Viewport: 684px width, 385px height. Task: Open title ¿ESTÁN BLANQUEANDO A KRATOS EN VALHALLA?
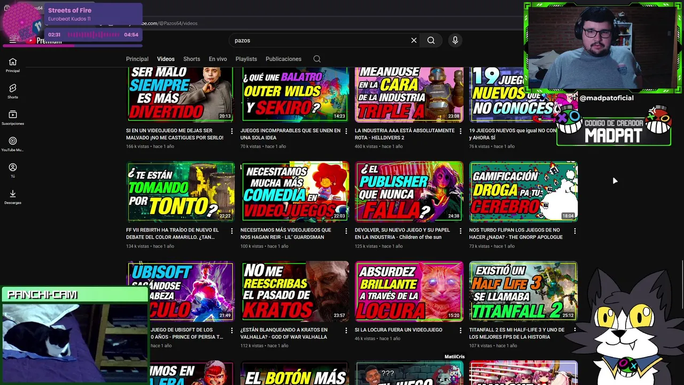284,333
